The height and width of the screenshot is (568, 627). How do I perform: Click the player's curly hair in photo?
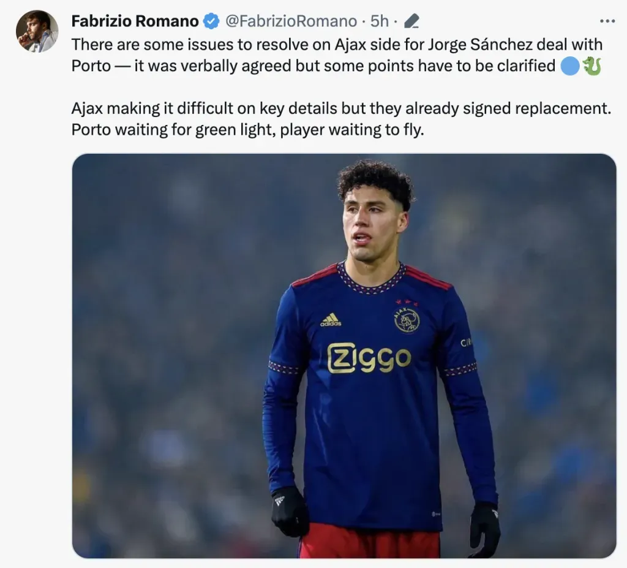coord(375,179)
